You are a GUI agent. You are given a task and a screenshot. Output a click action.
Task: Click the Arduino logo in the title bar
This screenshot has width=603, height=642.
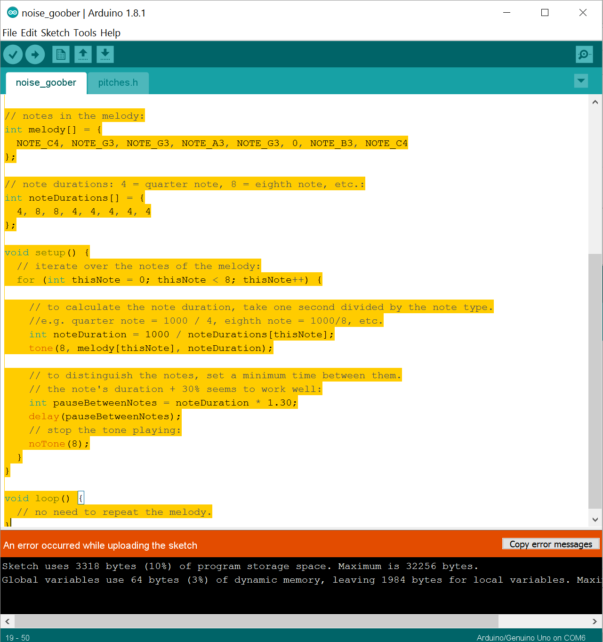[x=13, y=13]
